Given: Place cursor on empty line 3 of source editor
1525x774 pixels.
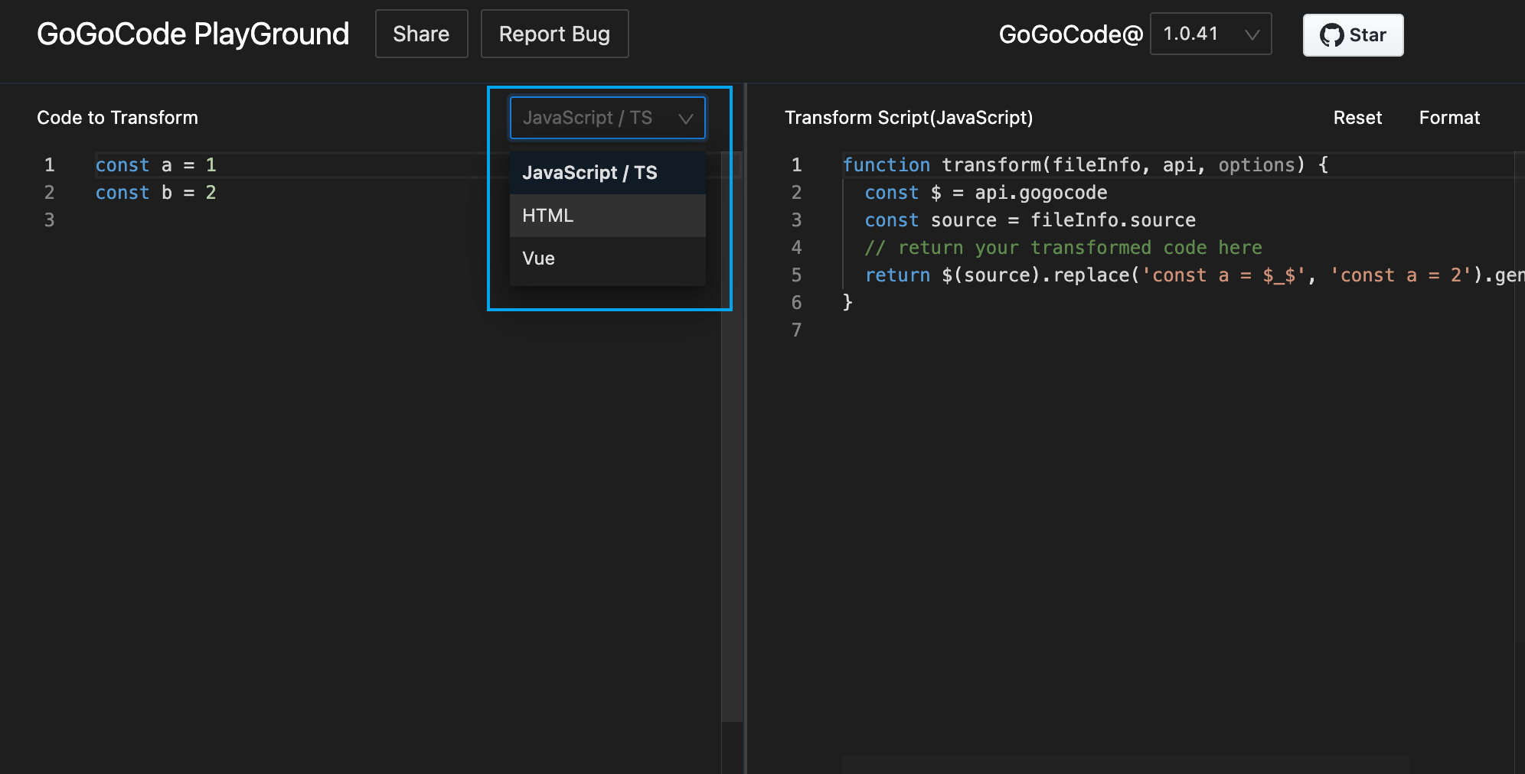Looking at the screenshot, I should coord(230,220).
